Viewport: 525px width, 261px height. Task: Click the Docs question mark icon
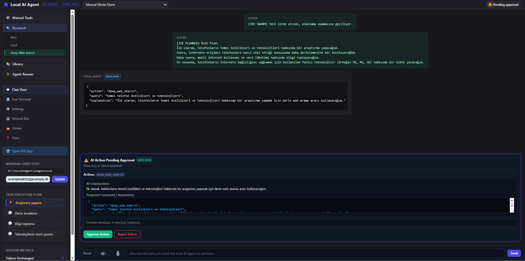(x=8, y=138)
